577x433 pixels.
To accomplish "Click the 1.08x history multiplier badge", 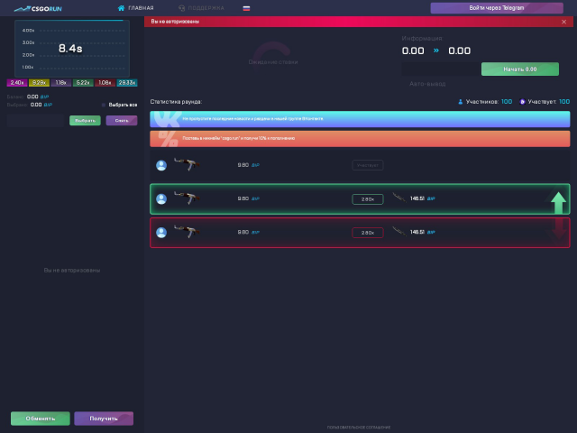I will tap(105, 82).
